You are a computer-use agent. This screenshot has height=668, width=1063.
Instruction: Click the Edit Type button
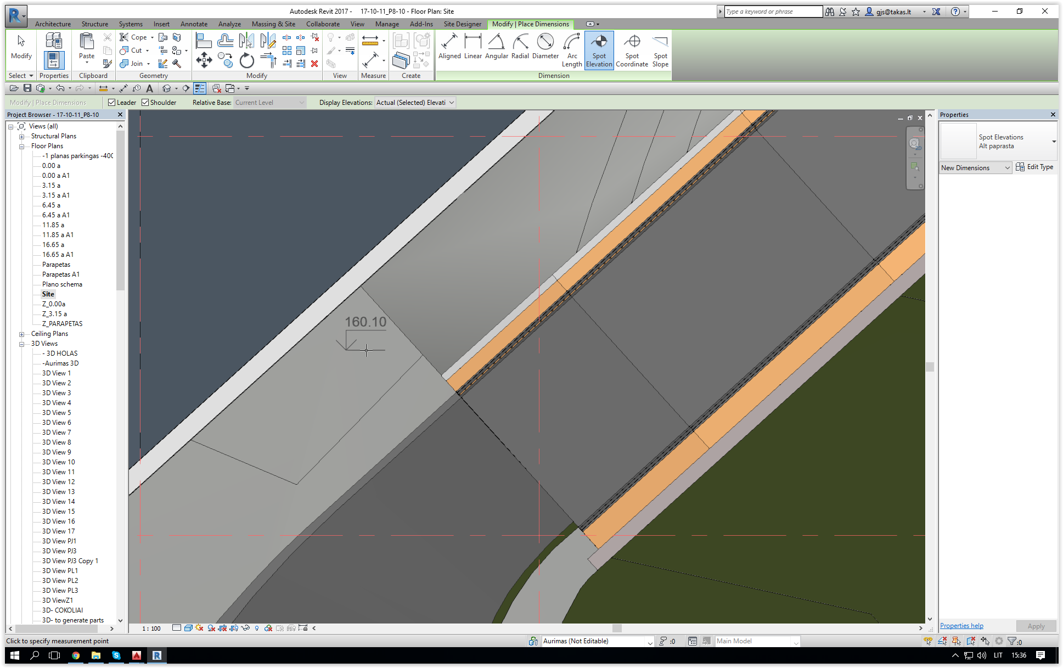[x=1034, y=167]
